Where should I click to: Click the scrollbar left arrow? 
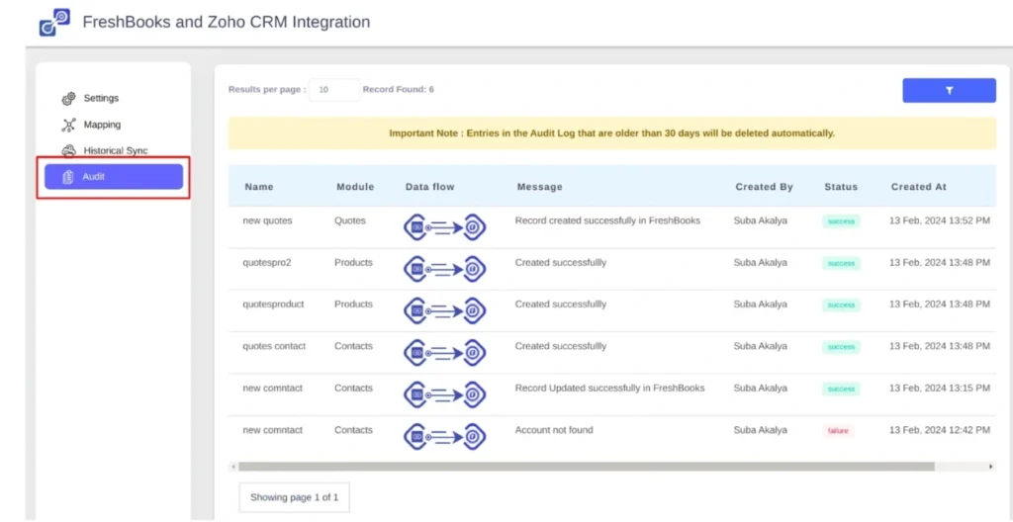[231, 467]
